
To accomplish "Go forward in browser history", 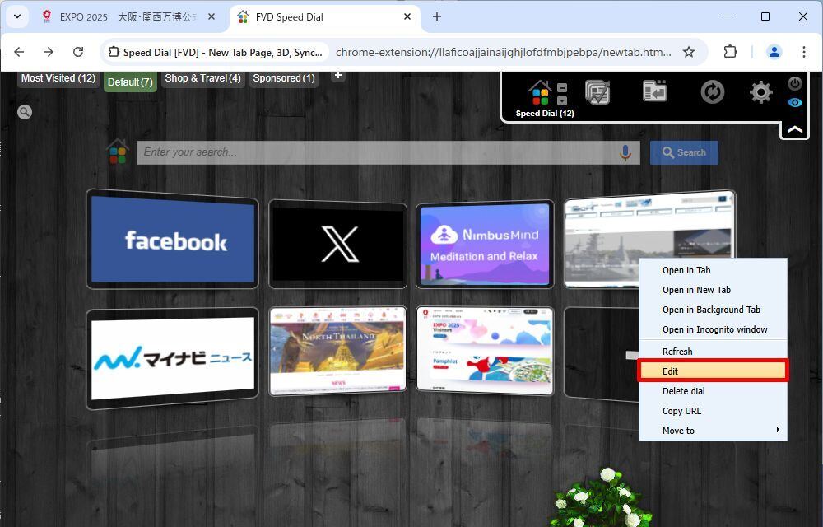I will click(49, 52).
